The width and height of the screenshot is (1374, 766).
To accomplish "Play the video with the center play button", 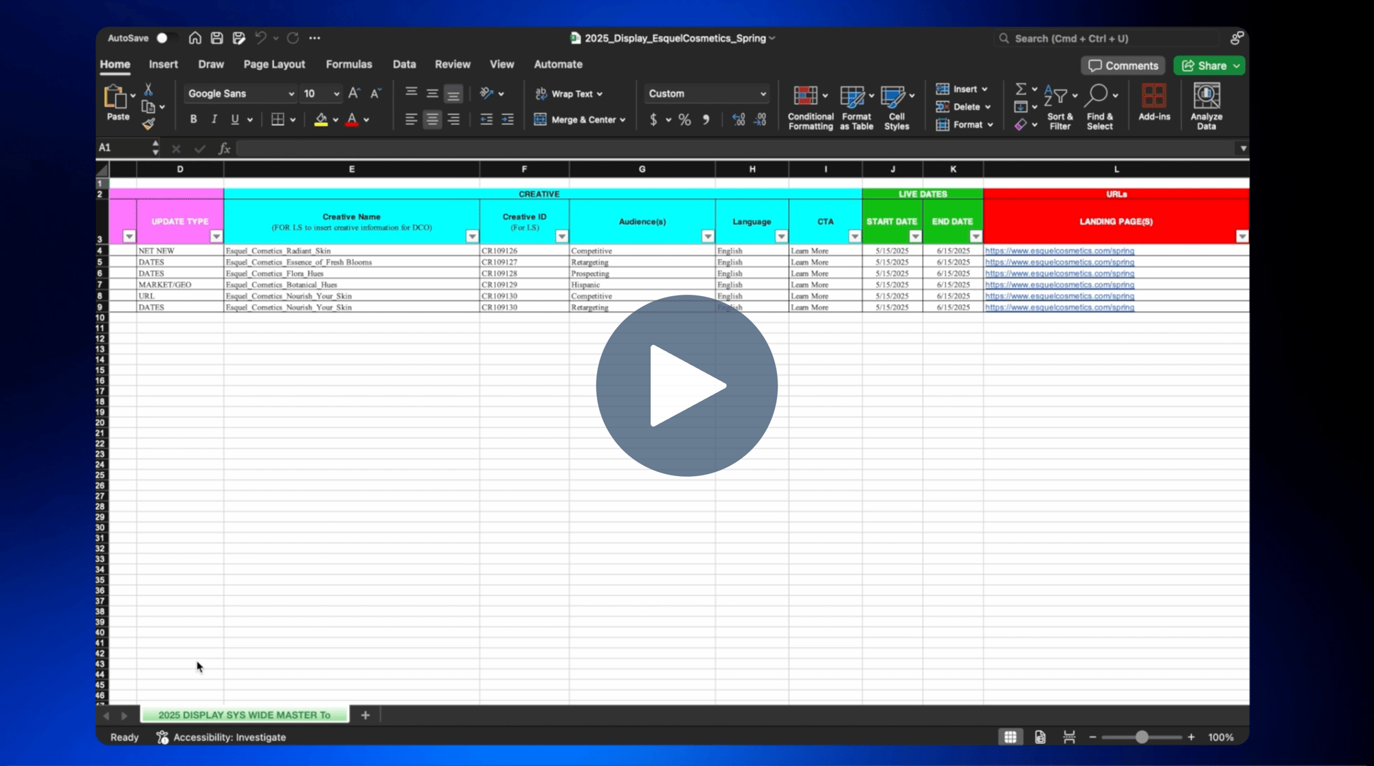I will [686, 385].
